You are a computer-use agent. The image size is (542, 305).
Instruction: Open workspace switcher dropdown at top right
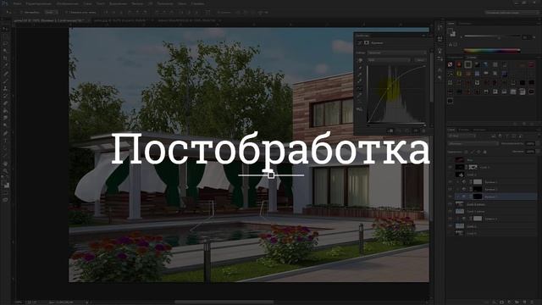tap(512, 13)
